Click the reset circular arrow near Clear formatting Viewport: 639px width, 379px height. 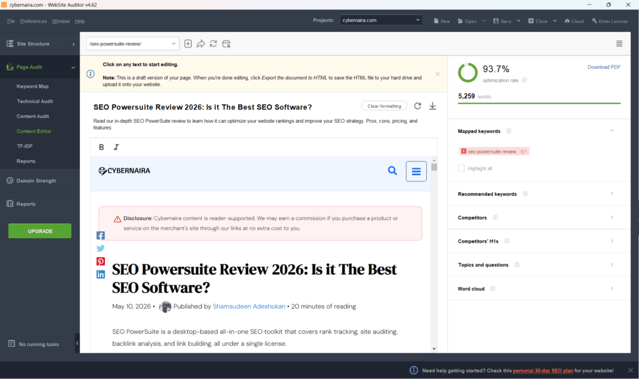point(417,106)
